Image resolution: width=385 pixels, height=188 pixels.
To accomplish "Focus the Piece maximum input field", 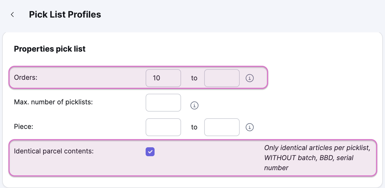I will point(222,127).
